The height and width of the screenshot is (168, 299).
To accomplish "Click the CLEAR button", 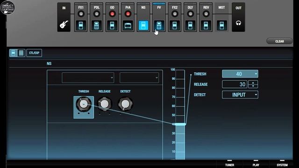I will coord(279,41).
